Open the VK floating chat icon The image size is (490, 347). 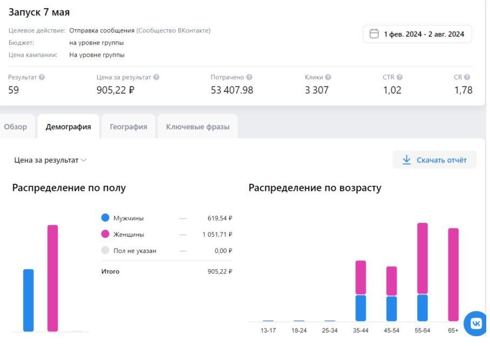point(475,323)
